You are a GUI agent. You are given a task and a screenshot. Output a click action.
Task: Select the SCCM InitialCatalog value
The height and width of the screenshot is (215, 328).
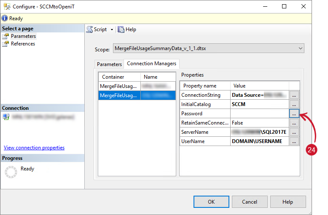[260, 104]
